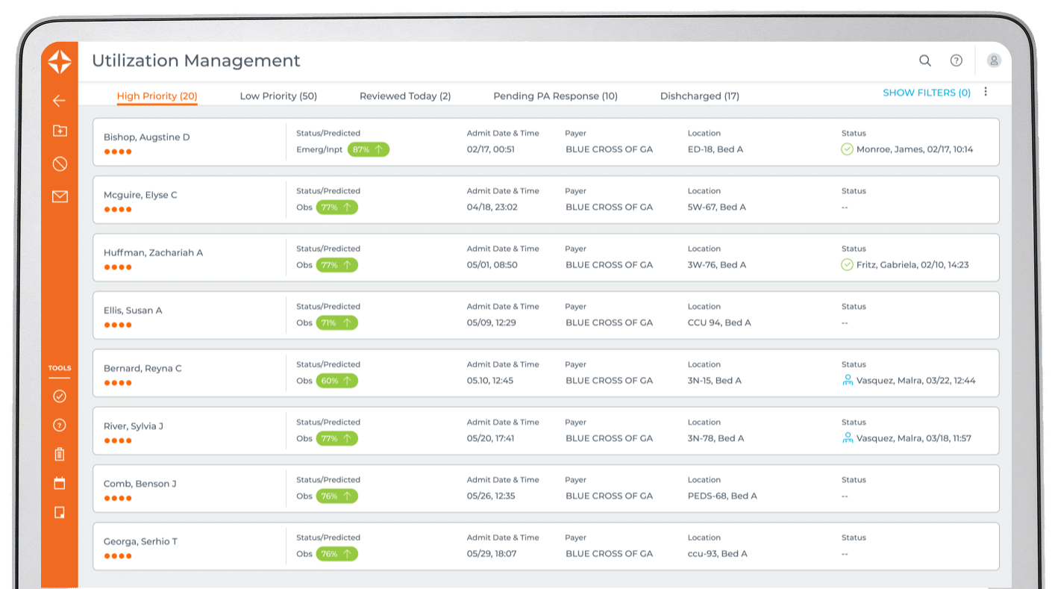Click the search magnifier icon
The width and height of the screenshot is (1052, 589).
(924, 61)
